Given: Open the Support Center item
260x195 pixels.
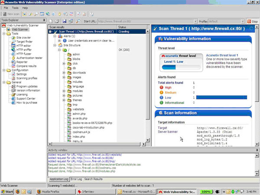Looking at the screenshot, I should pos(26,98).
